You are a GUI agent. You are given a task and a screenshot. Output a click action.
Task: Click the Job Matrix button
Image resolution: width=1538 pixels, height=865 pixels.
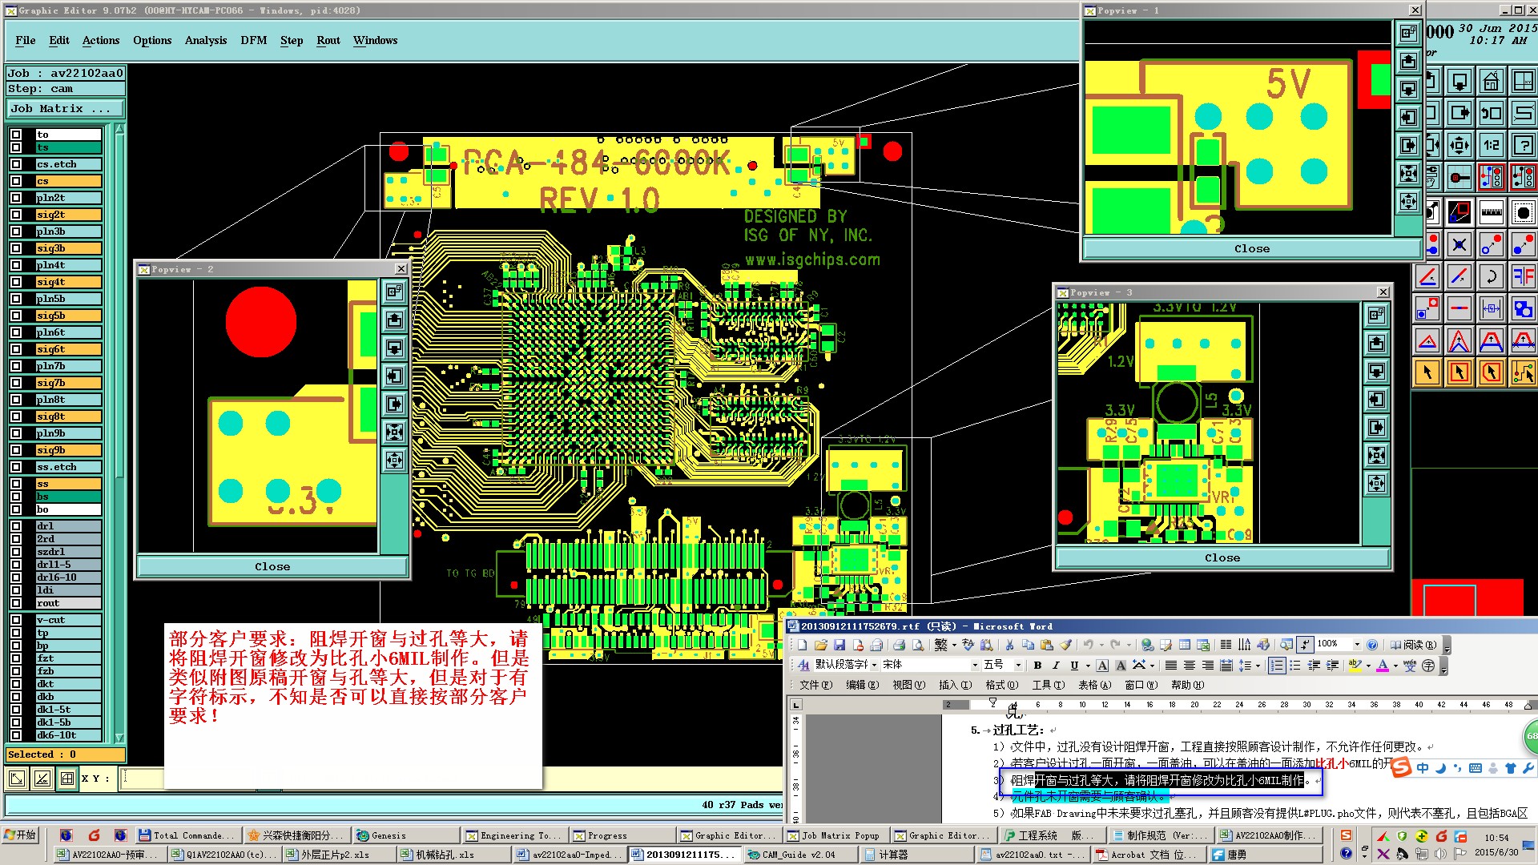coord(66,109)
